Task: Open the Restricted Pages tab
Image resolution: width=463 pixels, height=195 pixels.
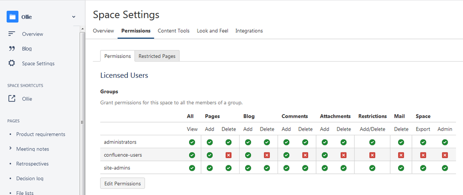Action: (x=157, y=56)
